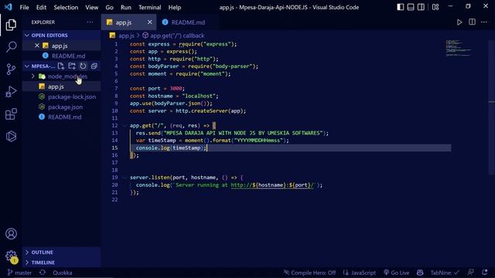Screen dimensions: 495x278
Task: Open the Source Control view icon
Action: (x=11, y=69)
